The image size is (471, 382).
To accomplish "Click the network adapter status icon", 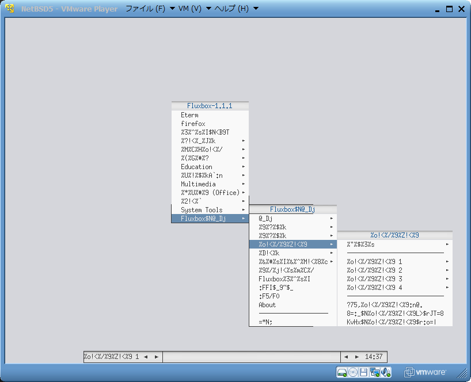I will (375, 372).
